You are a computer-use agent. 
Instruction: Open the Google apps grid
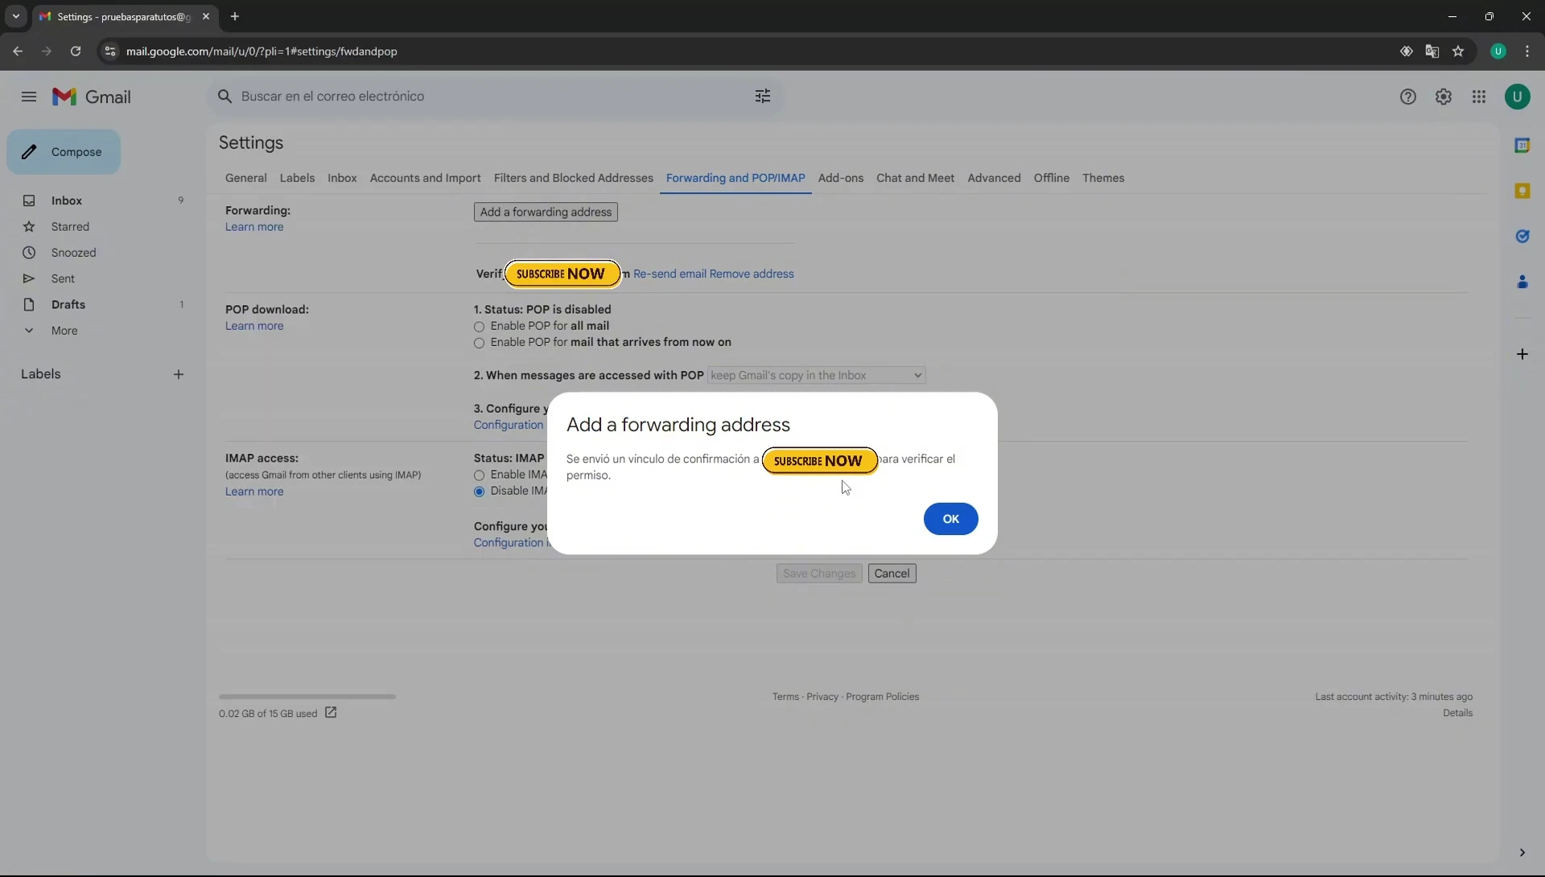click(1479, 97)
